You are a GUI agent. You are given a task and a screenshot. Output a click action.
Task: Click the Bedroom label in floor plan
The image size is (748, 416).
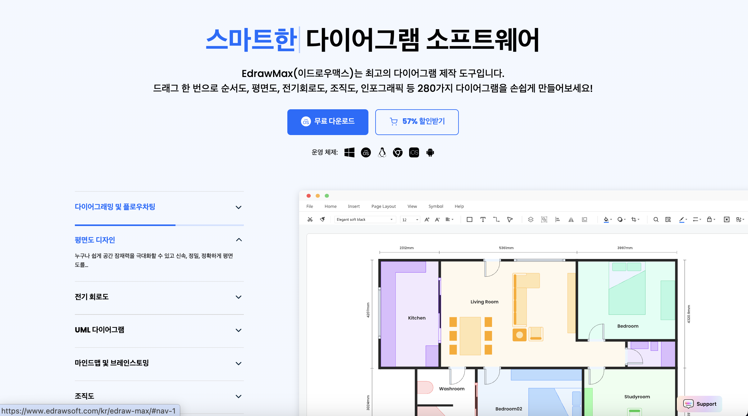628,326
